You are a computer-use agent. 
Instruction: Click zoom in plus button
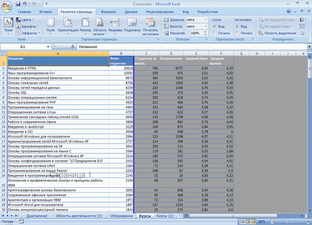(x=308, y=221)
